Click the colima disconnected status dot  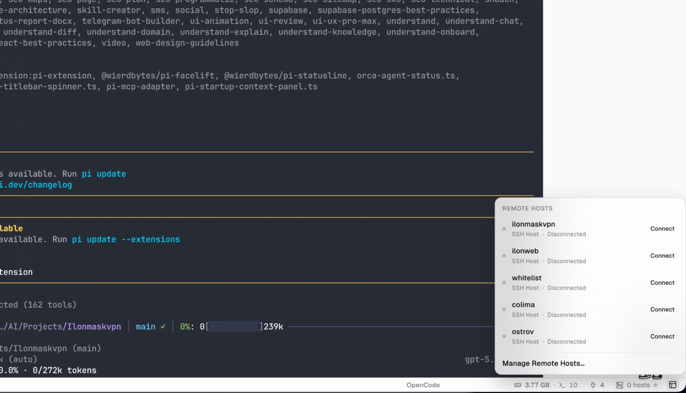pyautogui.click(x=504, y=309)
